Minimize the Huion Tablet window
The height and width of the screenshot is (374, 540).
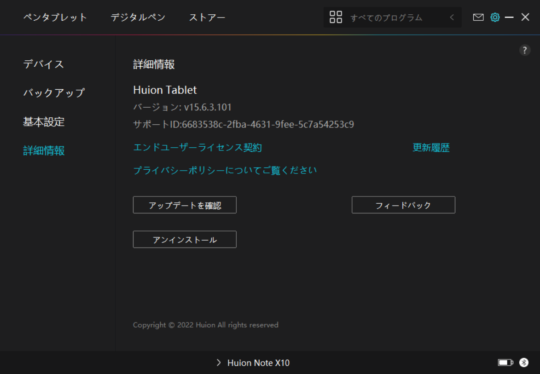(x=509, y=17)
